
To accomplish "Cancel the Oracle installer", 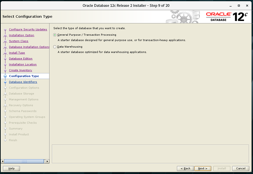I will [241, 169].
